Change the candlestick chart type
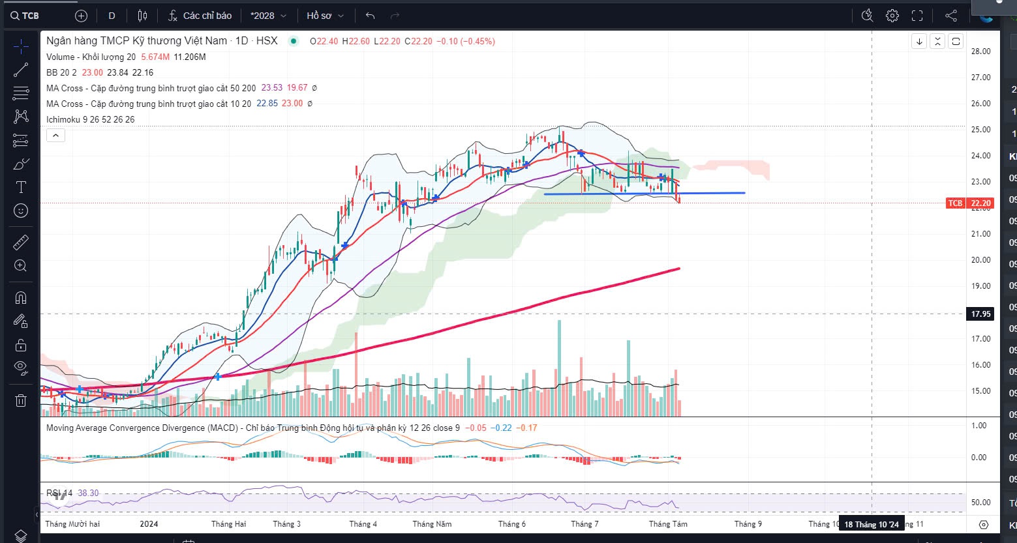Image resolution: width=1017 pixels, height=543 pixels. tap(143, 16)
